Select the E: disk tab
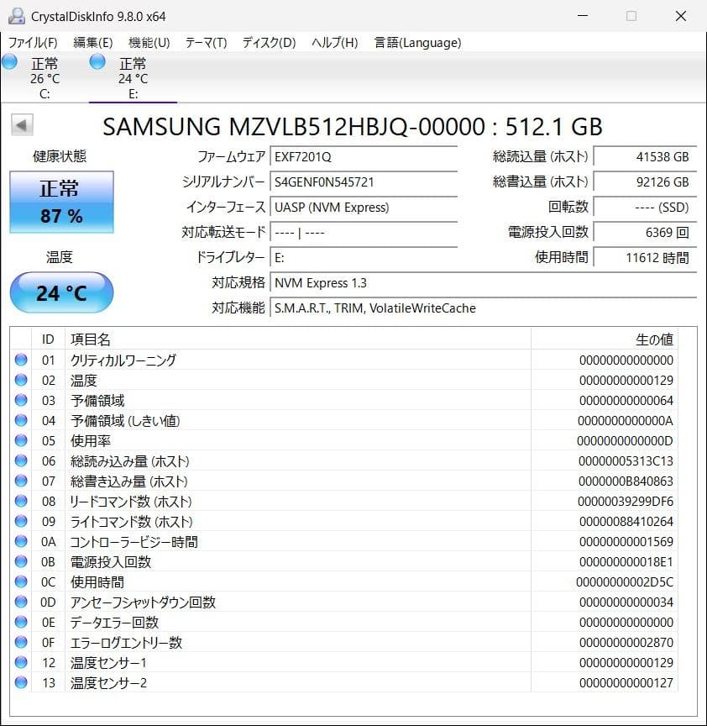707x726 pixels. click(133, 78)
